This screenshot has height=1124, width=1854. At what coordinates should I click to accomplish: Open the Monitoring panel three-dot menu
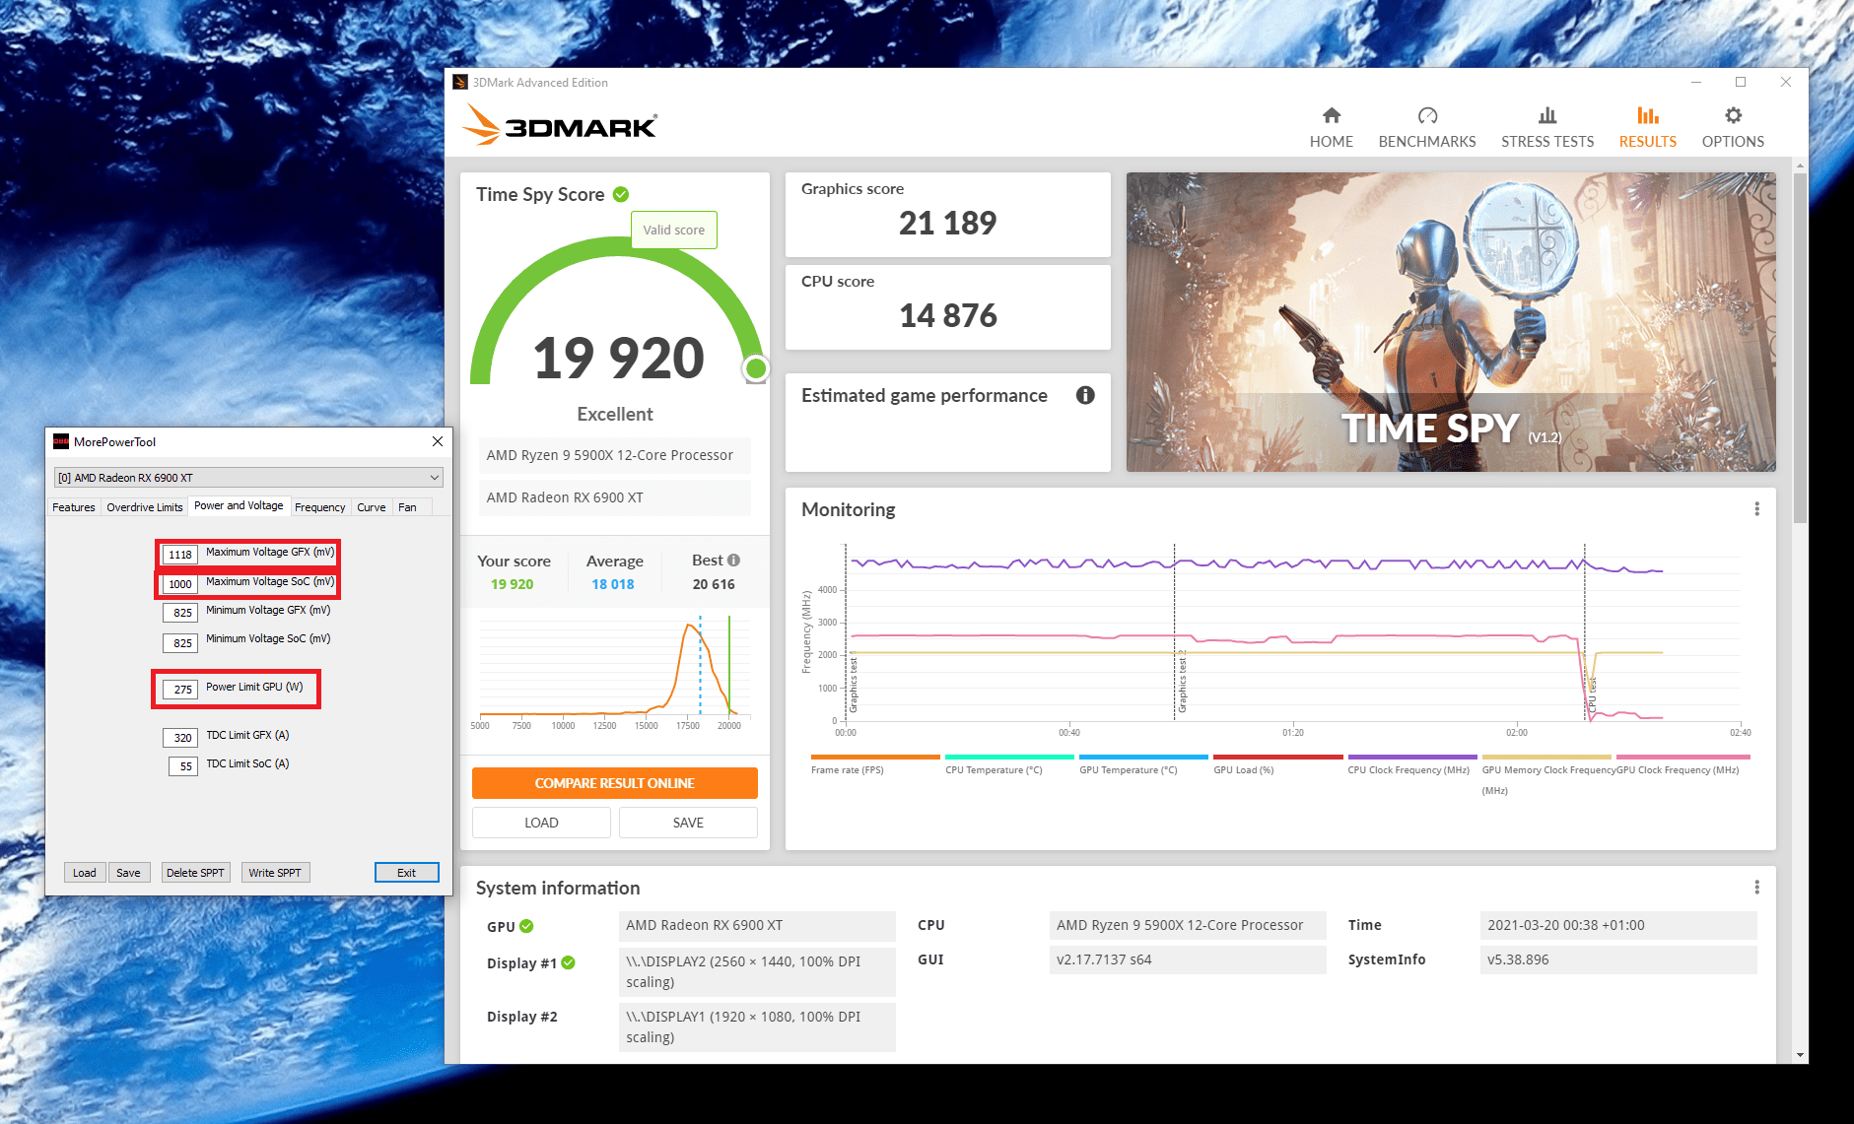[1756, 509]
